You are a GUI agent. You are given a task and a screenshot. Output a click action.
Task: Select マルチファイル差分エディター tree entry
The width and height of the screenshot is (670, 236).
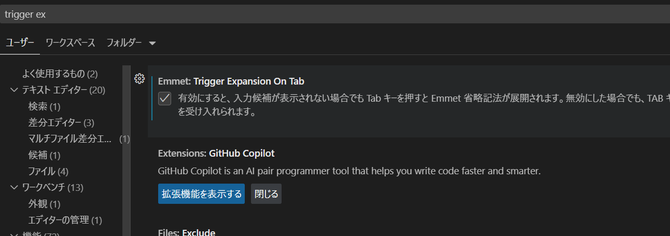(x=70, y=139)
